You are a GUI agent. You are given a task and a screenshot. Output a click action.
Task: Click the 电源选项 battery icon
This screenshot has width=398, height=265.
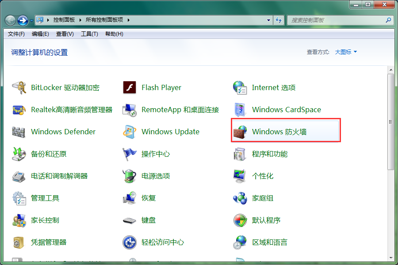point(130,176)
